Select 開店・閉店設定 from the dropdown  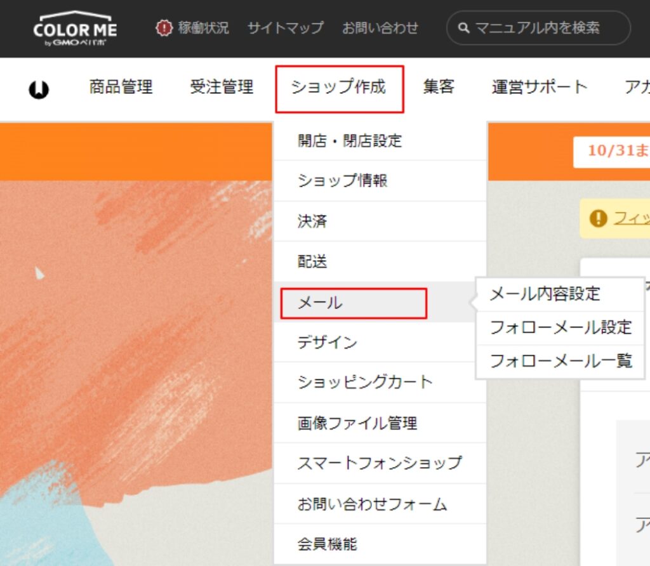pyautogui.click(x=350, y=141)
